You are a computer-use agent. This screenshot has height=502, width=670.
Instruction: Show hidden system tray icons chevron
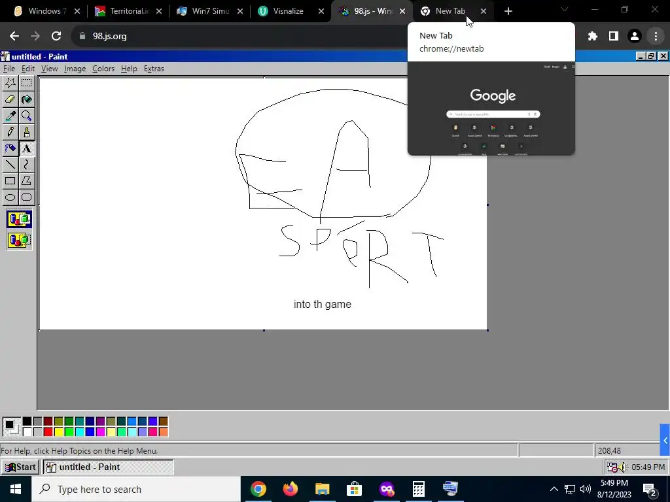554,489
